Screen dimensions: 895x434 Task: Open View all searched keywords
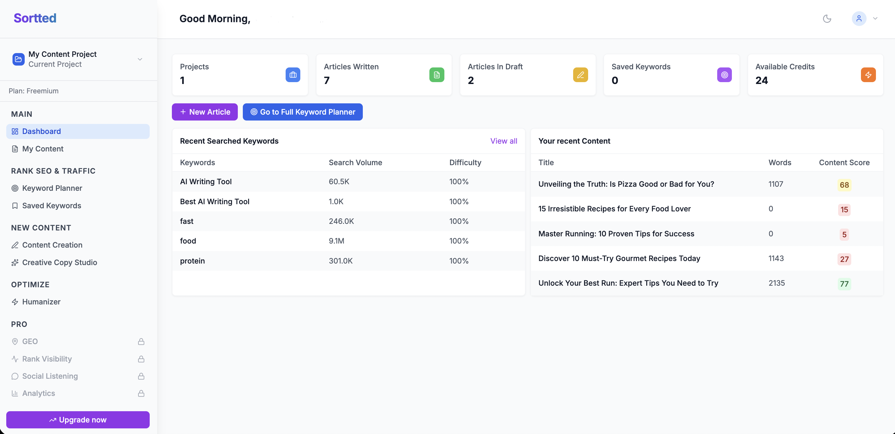(x=503, y=141)
